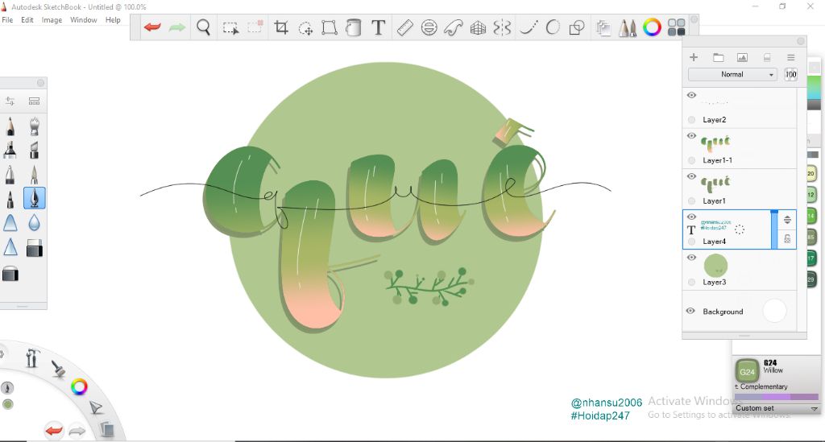
Task: Click the green Redo arrow in top toolbar
Action: [x=177, y=27]
